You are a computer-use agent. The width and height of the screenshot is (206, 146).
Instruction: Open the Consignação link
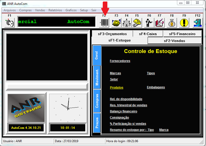pos(119,118)
